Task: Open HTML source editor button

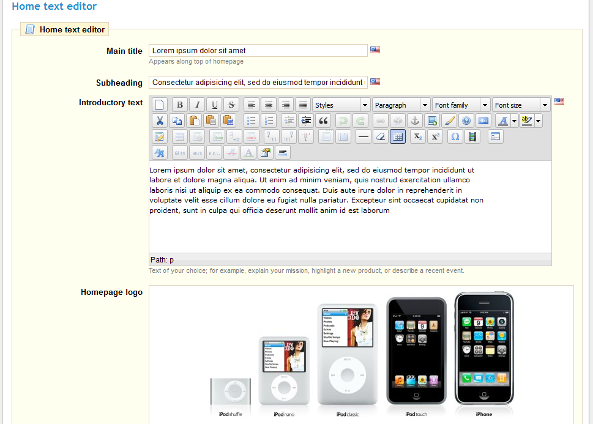Action: pos(483,121)
